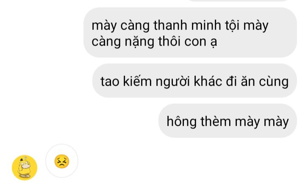The image size is (305, 184).
Task: Click the final "mày" in the last bubble
Action: point(276,122)
